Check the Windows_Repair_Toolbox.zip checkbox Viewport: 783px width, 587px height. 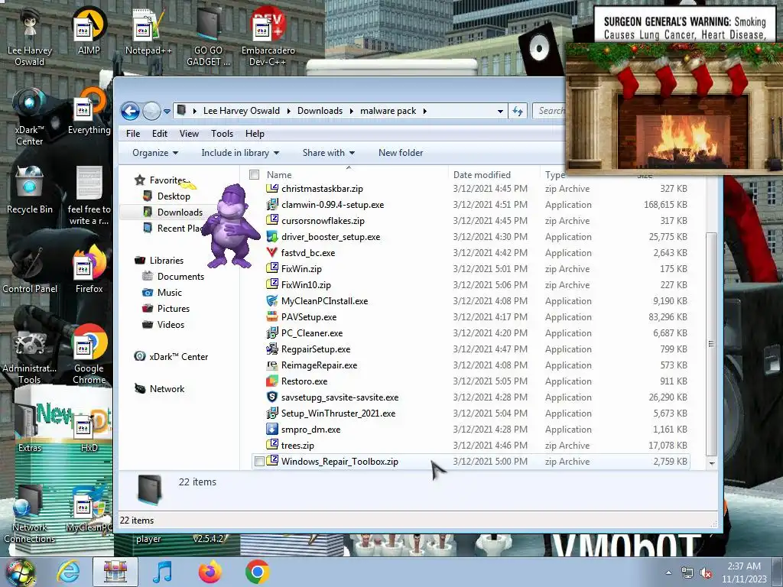[259, 462]
